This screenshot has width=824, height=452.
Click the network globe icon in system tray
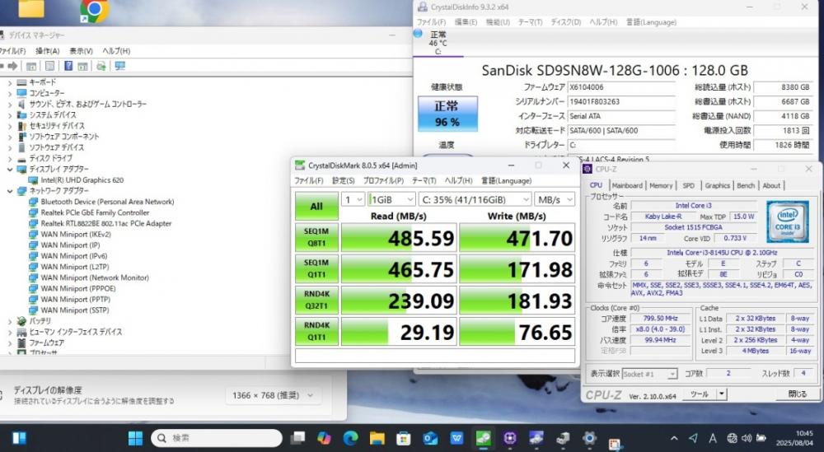(732, 438)
